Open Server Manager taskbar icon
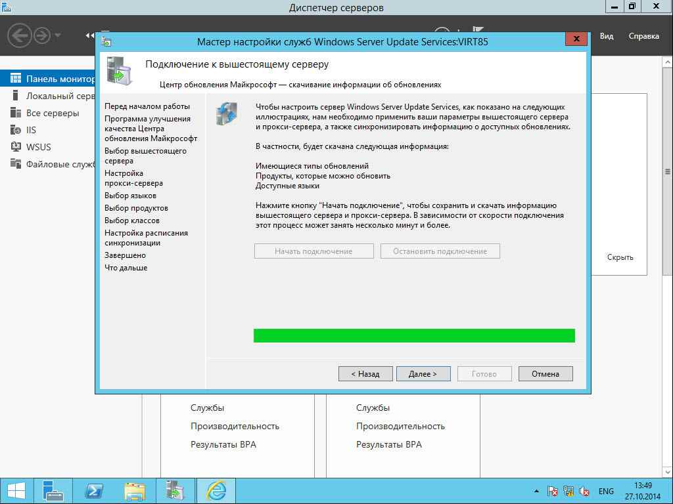 point(53,491)
